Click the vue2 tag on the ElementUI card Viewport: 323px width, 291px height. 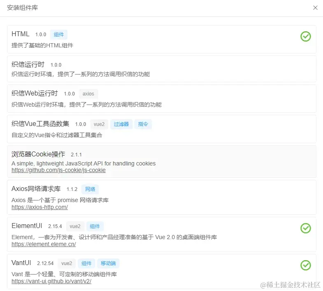[75, 226]
